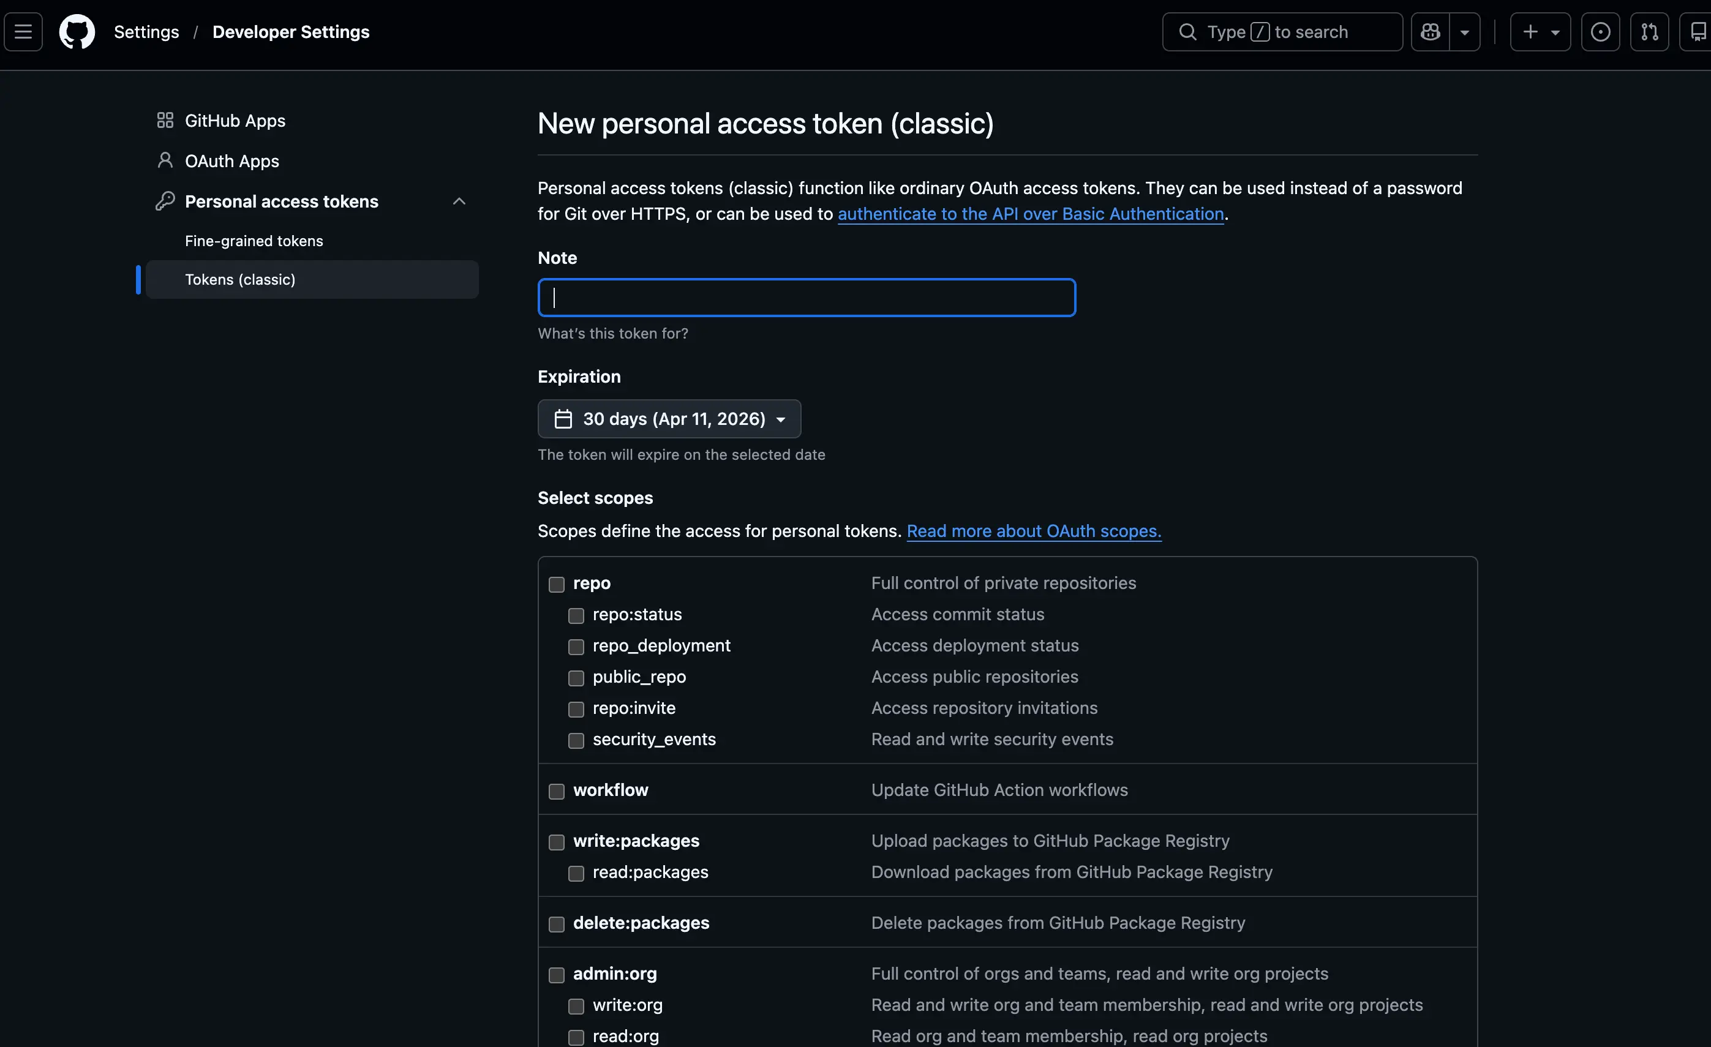Open the Expiration 30 days dropdown
The width and height of the screenshot is (1711, 1047).
pyautogui.click(x=669, y=419)
